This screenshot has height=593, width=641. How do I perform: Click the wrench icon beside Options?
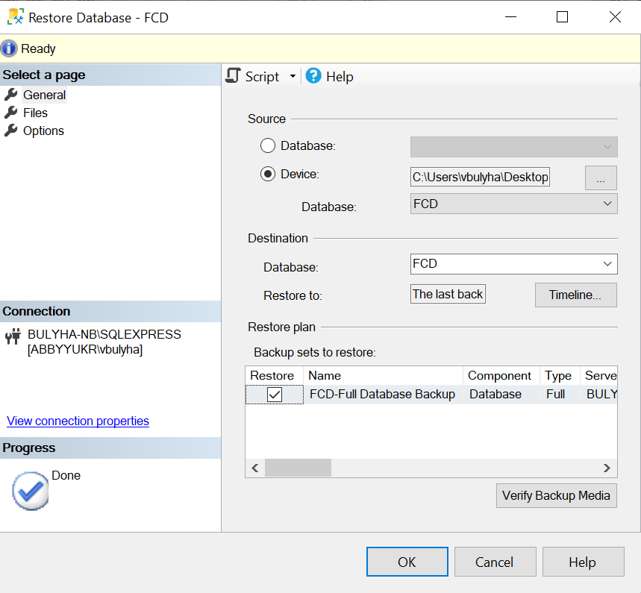[x=11, y=131]
